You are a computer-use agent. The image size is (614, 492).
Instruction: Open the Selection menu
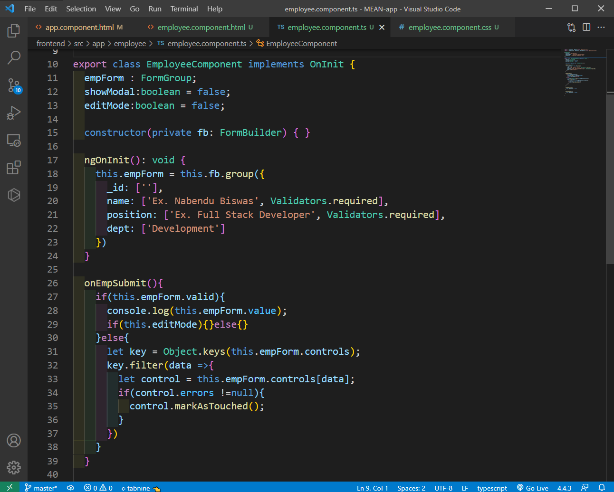81,9
